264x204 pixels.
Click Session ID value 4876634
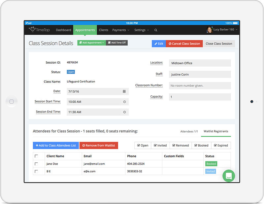coord(72,62)
